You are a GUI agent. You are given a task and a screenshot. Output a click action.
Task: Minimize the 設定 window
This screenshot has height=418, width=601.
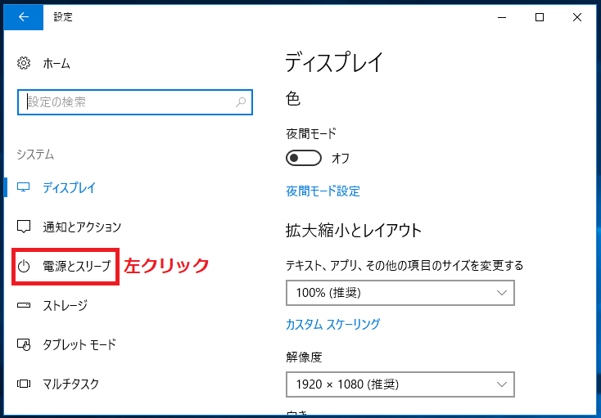point(502,17)
